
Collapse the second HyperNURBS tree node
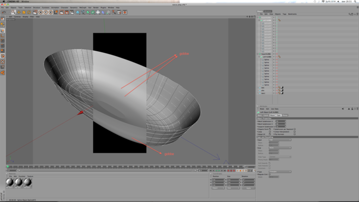(x=258, y=54)
